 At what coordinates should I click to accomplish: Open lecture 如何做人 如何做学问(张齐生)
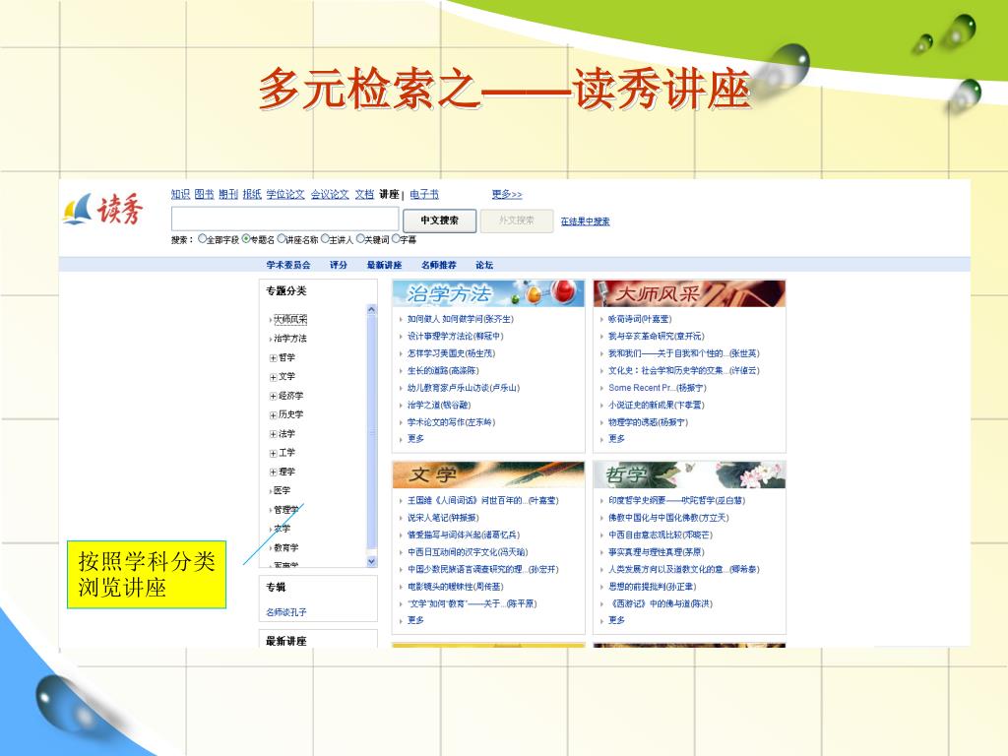pyautogui.click(x=461, y=319)
